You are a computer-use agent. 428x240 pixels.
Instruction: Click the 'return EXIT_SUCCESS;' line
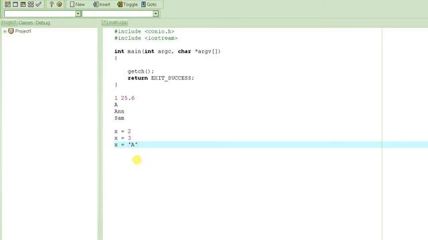(x=160, y=78)
